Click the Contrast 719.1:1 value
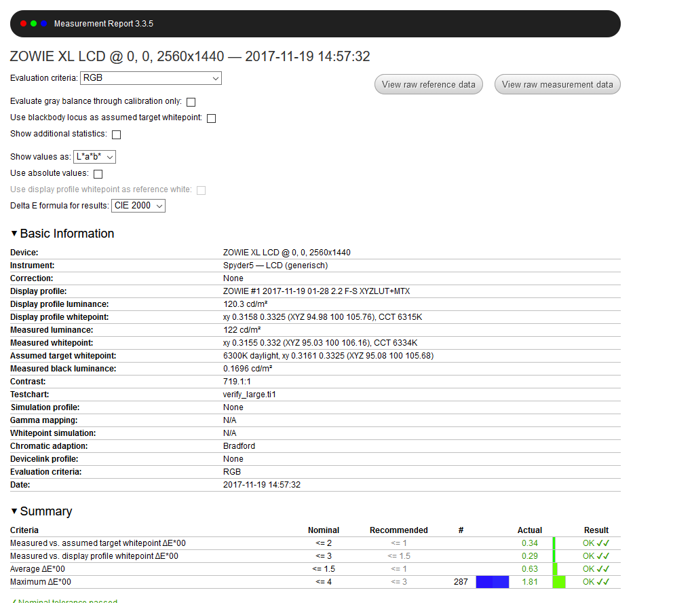Image resolution: width=673 pixels, height=603 pixels. tap(237, 382)
